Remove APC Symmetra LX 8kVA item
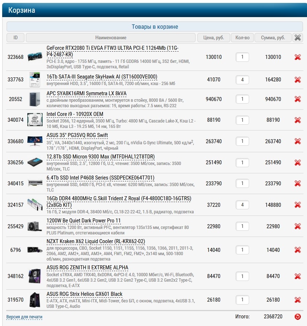The image size is (307, 326). click(298, 99)
